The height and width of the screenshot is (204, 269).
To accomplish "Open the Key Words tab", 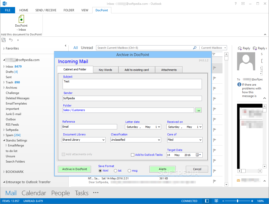I will point(106,70).
